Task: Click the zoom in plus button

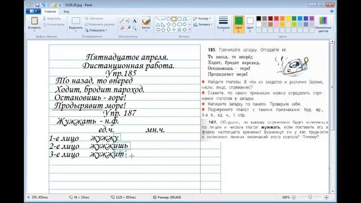Action: click(326, 197)
